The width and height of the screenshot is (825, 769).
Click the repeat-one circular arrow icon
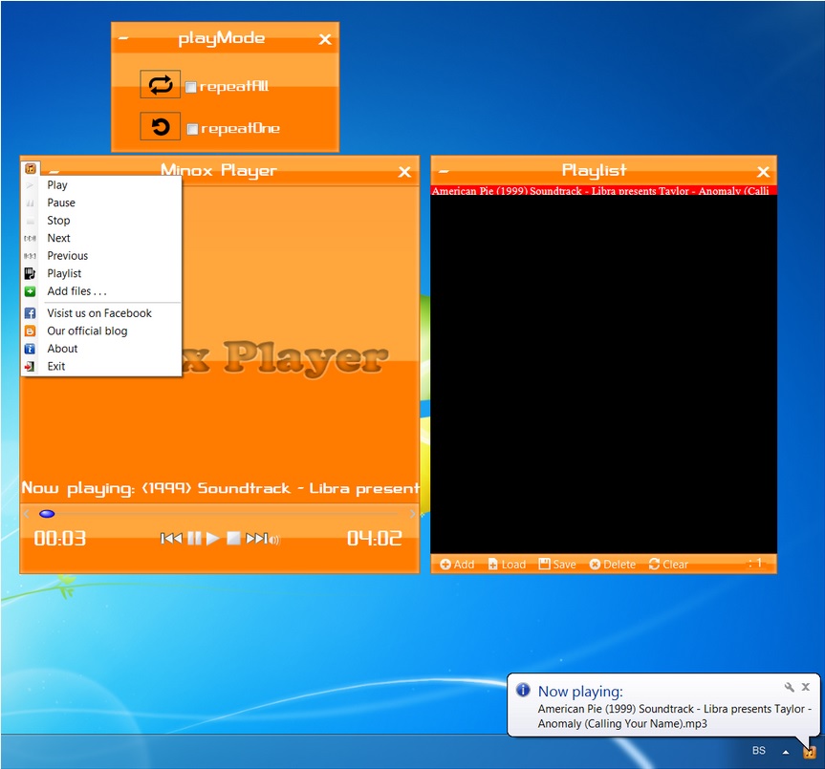(160, 127)
